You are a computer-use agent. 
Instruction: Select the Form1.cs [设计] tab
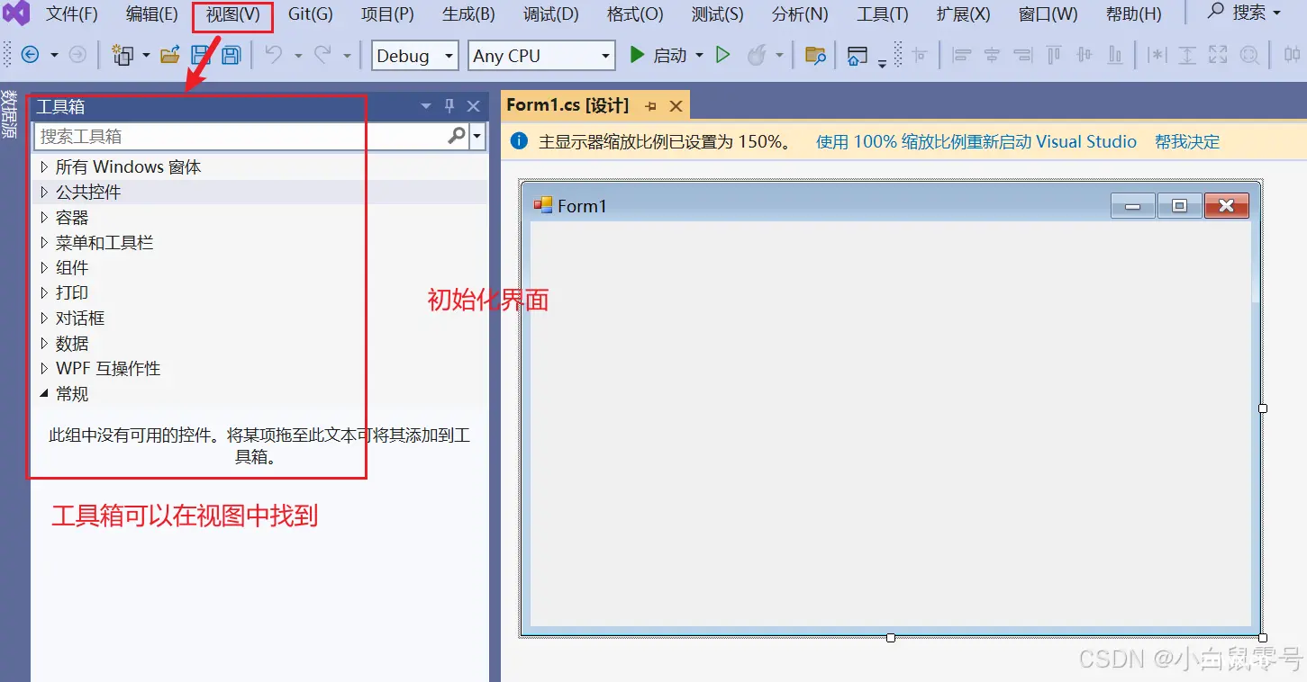pos(567,105)
